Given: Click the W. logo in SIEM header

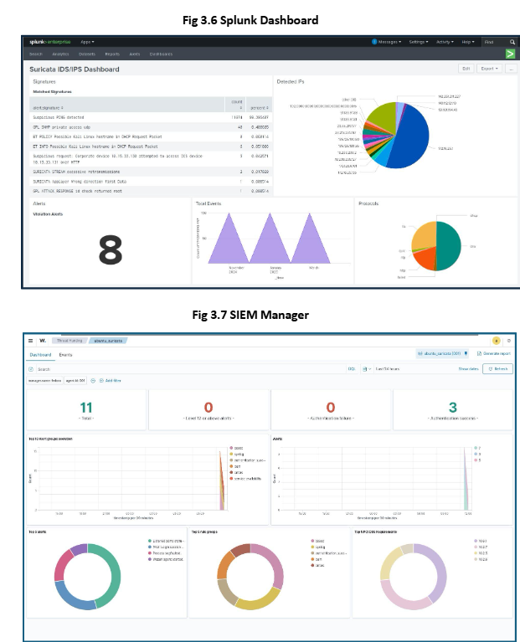Looking at the screenshot, I should pyautogui.click(x=42, y=341).
